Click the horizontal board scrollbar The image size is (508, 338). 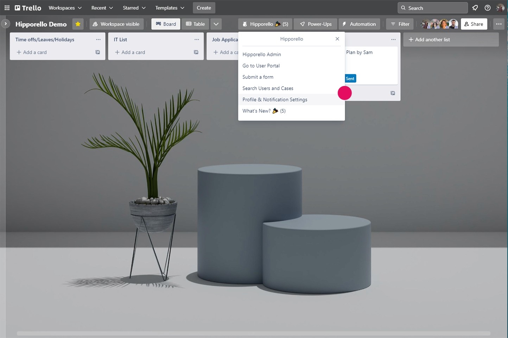(253, 333)
